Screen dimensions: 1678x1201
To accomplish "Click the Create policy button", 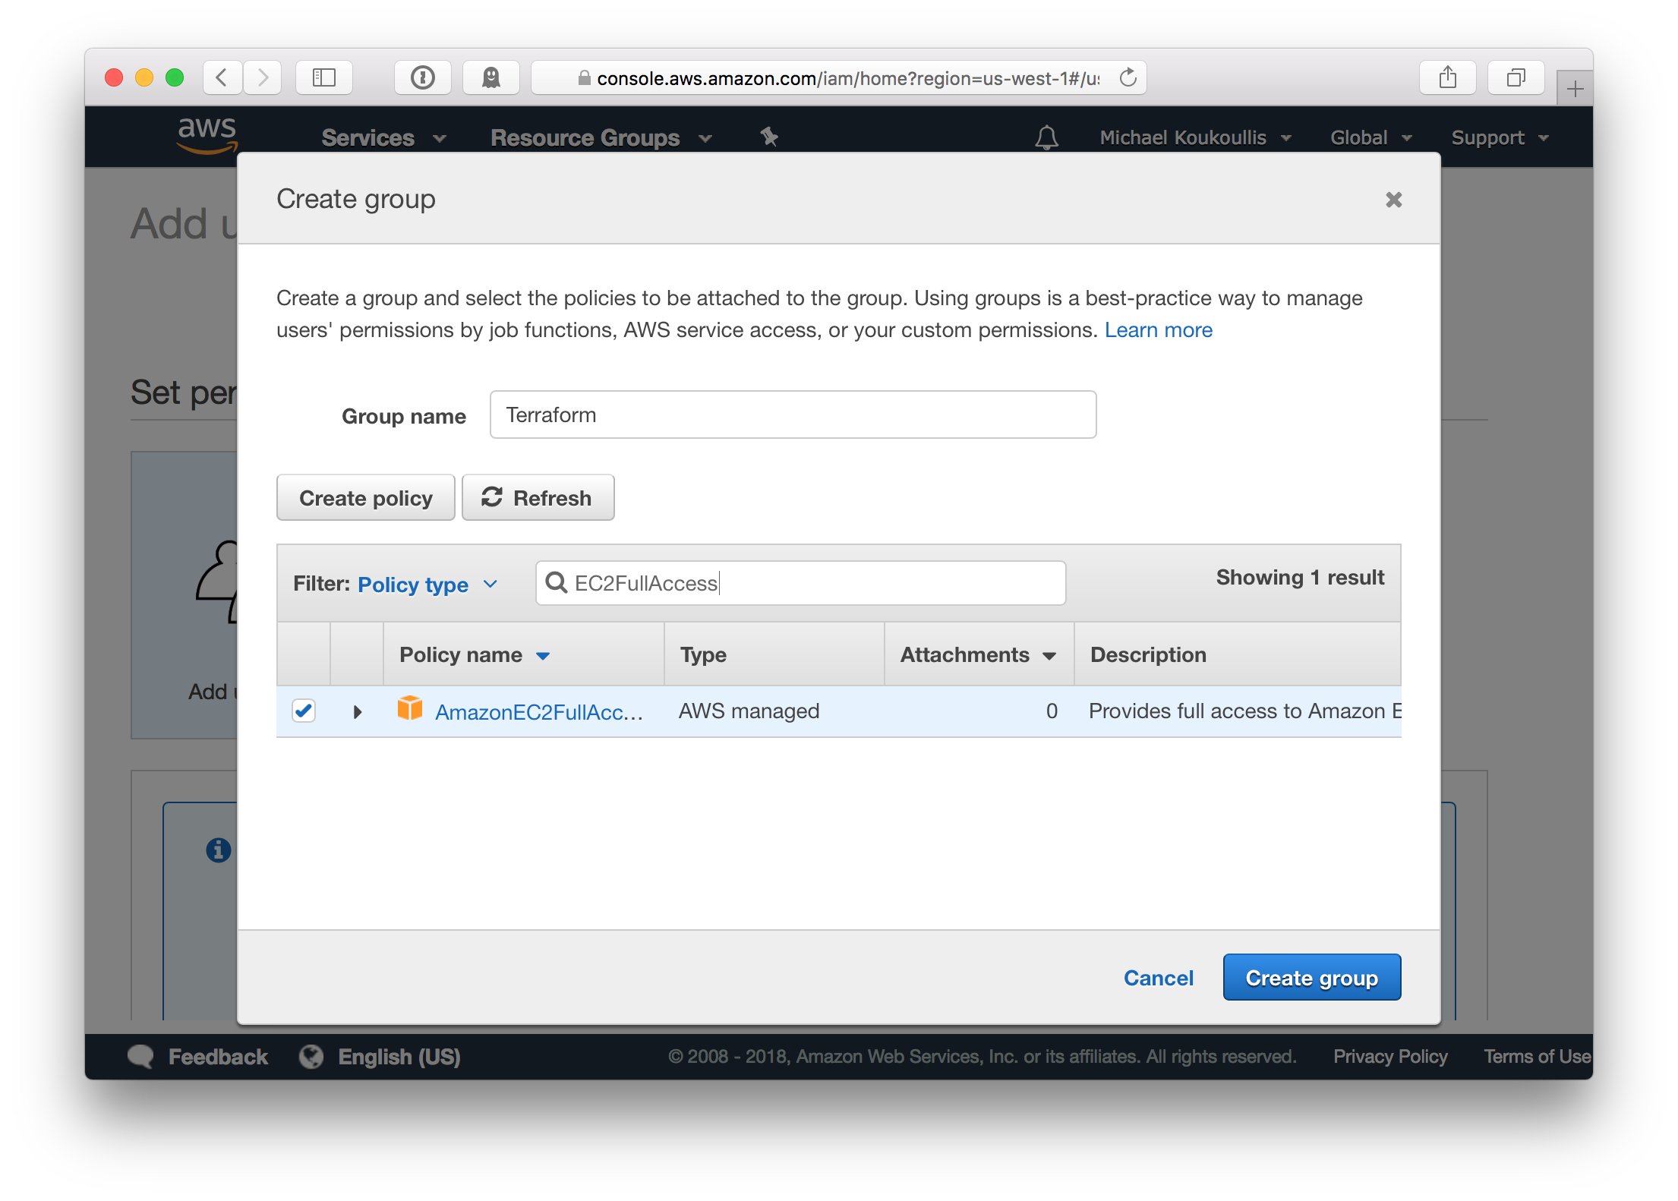I will pyautogui.click(x=366, y=498).
